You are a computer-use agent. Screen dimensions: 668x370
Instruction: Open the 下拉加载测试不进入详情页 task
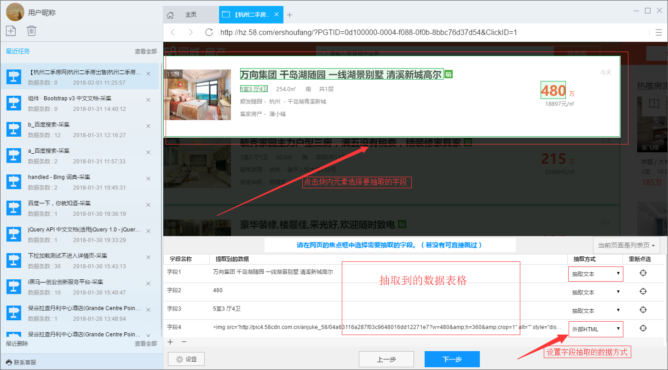(79, 260)
